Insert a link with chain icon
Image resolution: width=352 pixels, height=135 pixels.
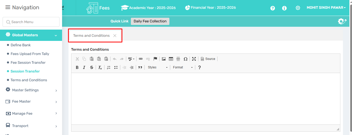coord(141,59)
